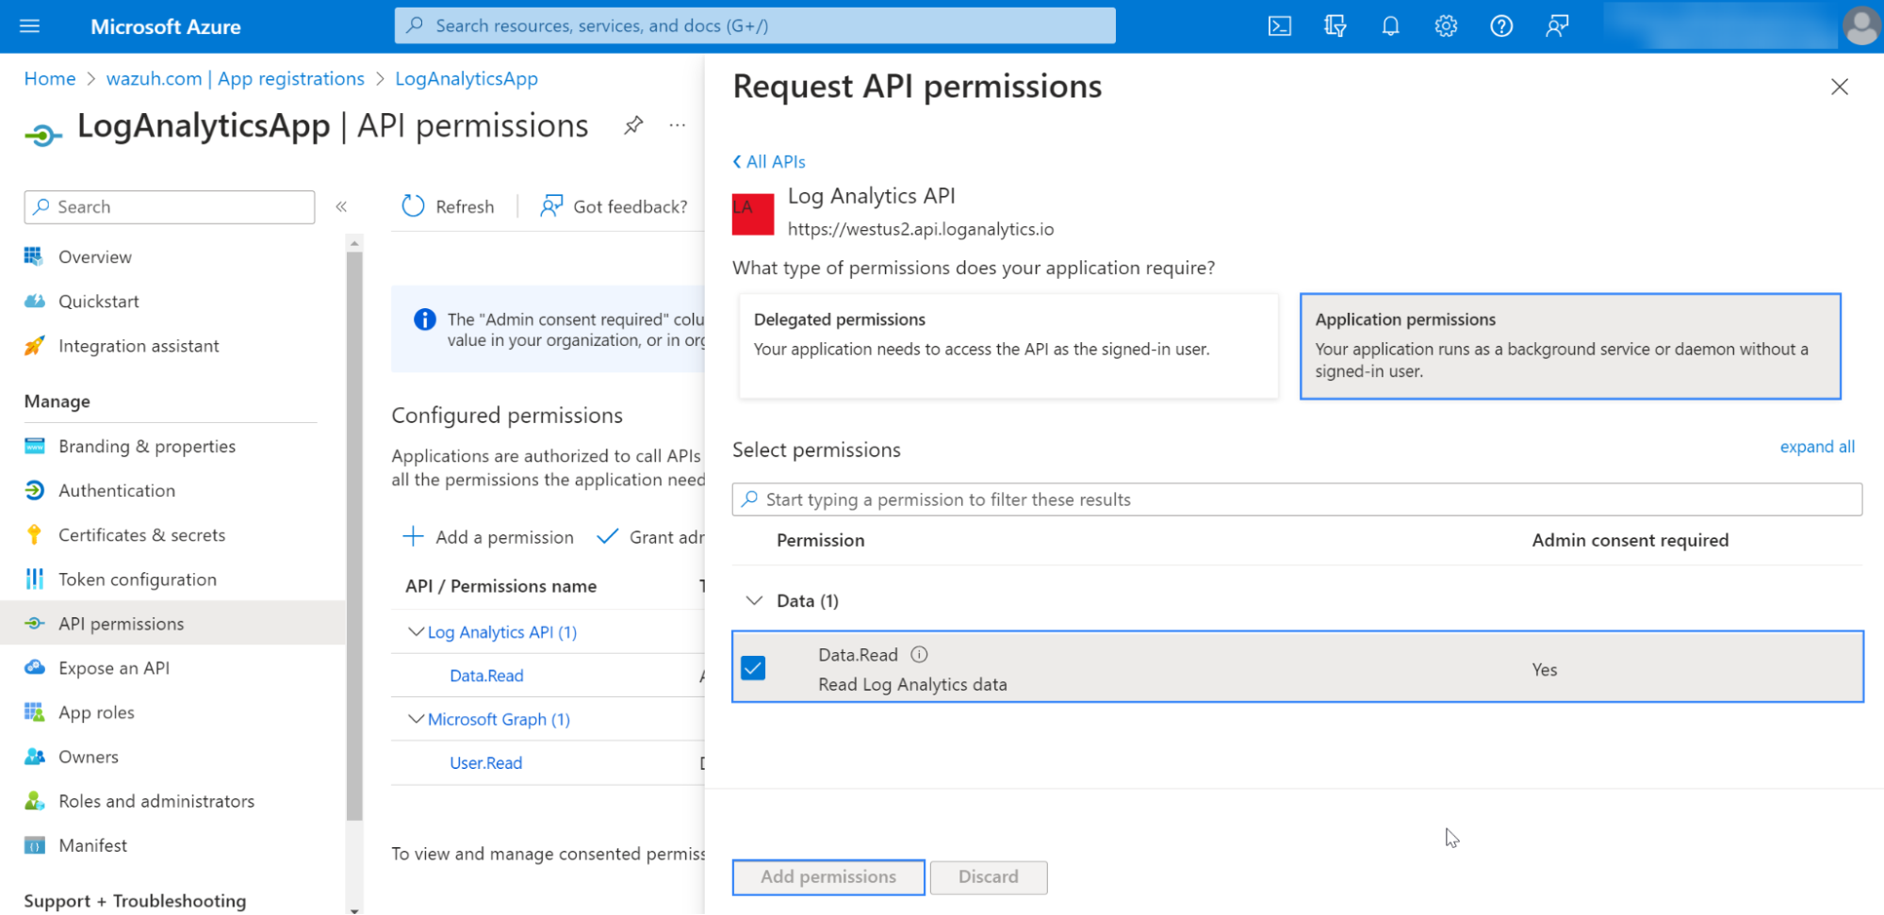The width and height of the screenshot is (1884, 915).
Task: Select Delegated permissions option
Action: [x=1008, y=345]
